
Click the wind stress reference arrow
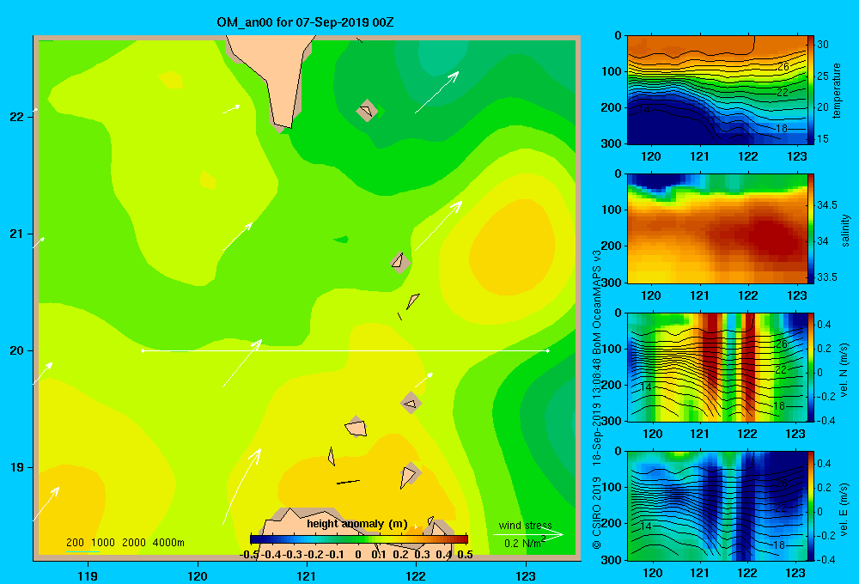click(x=528, y=534)
